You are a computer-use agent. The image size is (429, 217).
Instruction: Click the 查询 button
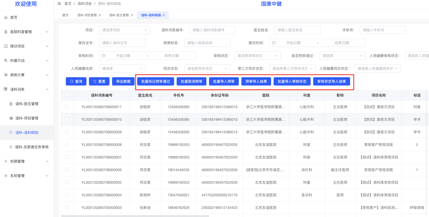(x=76, y=81)
